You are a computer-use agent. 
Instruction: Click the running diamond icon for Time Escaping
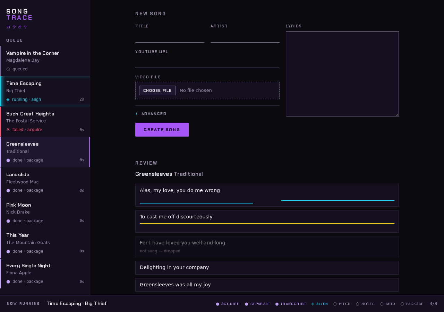[8, 99]
